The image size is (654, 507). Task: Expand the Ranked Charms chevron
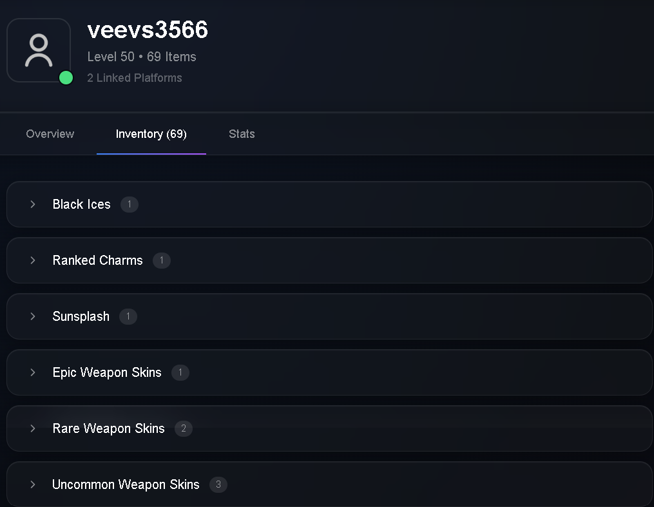[32, 260]
